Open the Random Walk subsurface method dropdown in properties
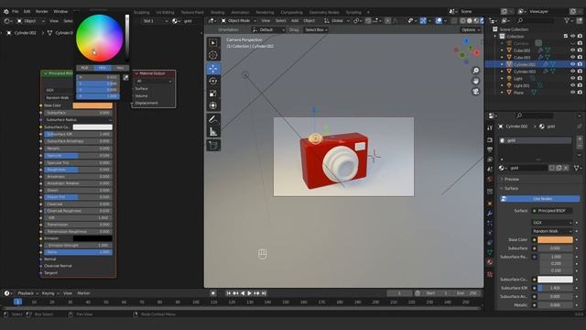The height and width of the screenshot is (330, 586). point(552,231)
